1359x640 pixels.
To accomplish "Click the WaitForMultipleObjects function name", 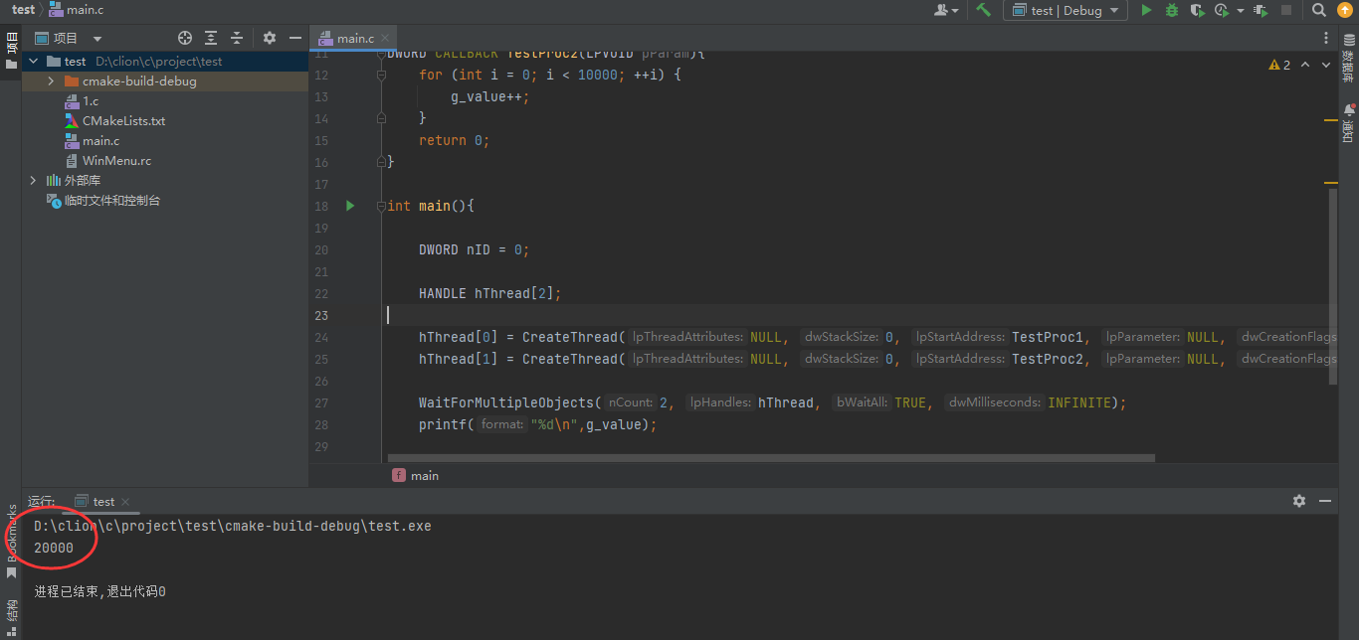I will pos(506,402).
